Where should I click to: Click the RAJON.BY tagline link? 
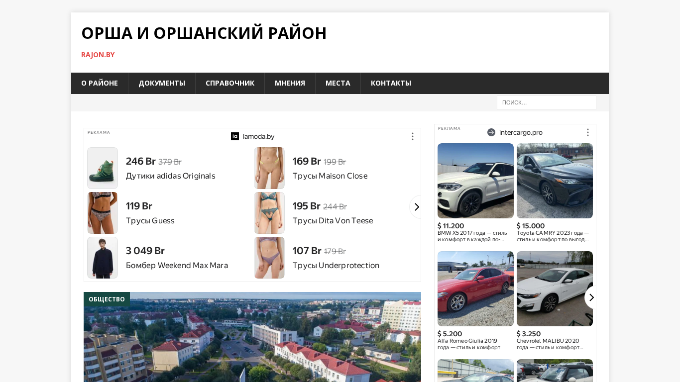[x=98, y=55]
